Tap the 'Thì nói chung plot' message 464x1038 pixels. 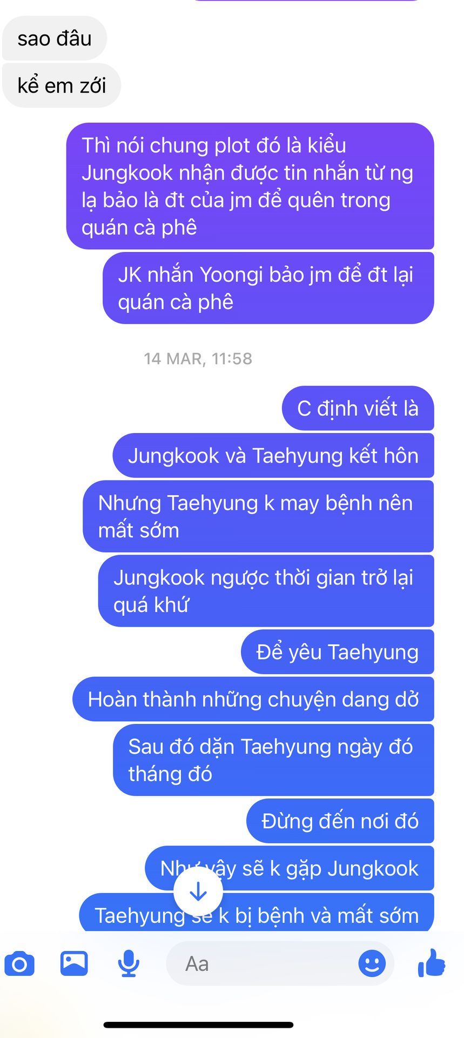(x=250, y=186)
